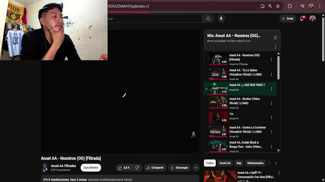
Task: Select QUE NOS PASO title in playlist
Action: pos(247,85)
